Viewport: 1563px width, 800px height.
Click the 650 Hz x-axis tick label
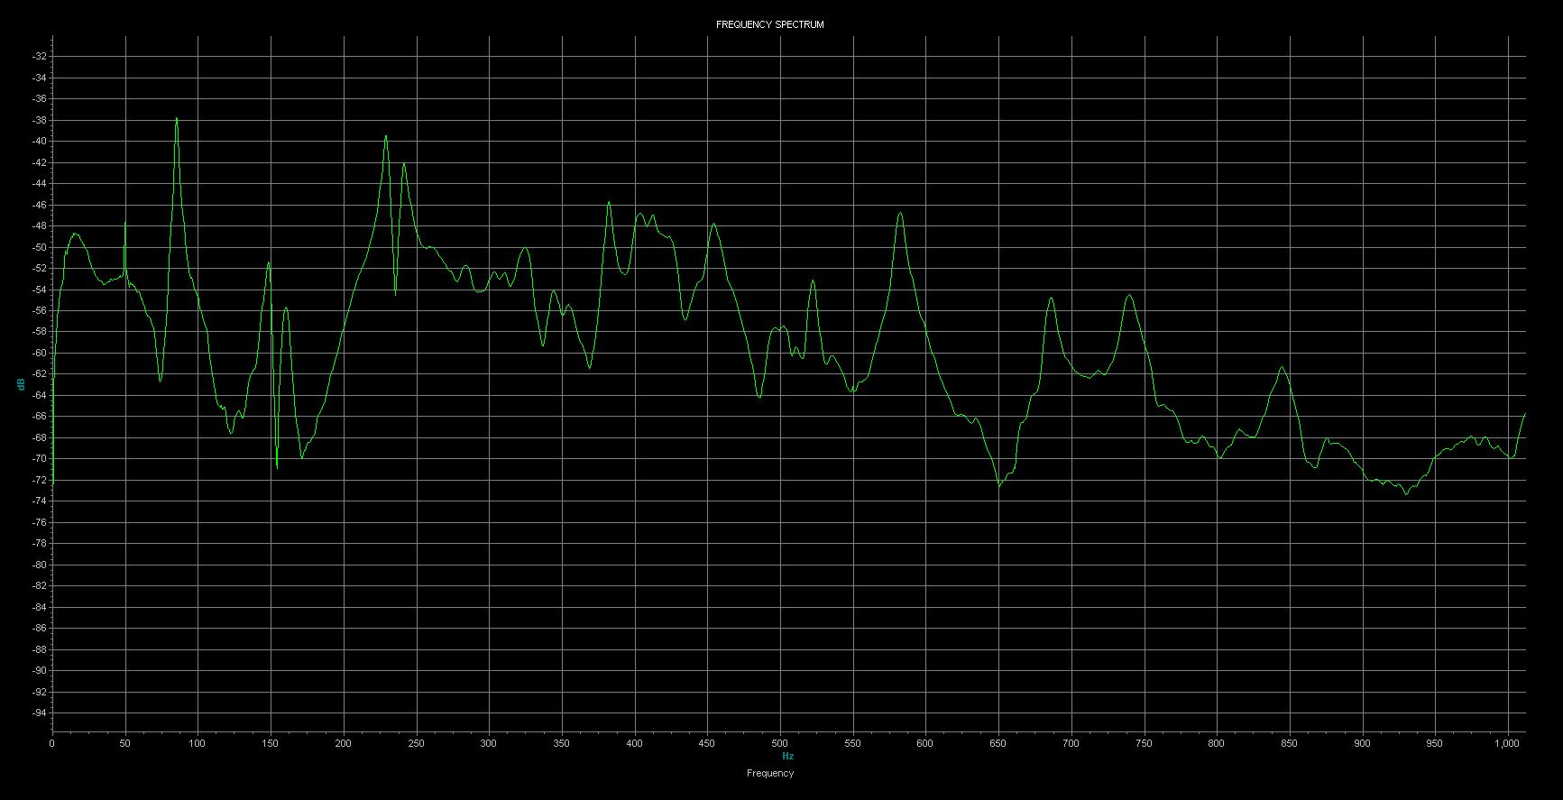[998, 744]
